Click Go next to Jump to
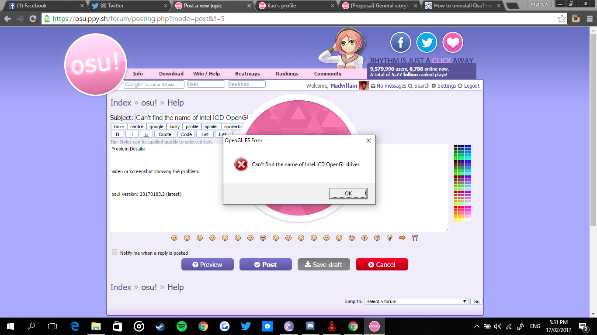597x335 pixels. point(476,301)
